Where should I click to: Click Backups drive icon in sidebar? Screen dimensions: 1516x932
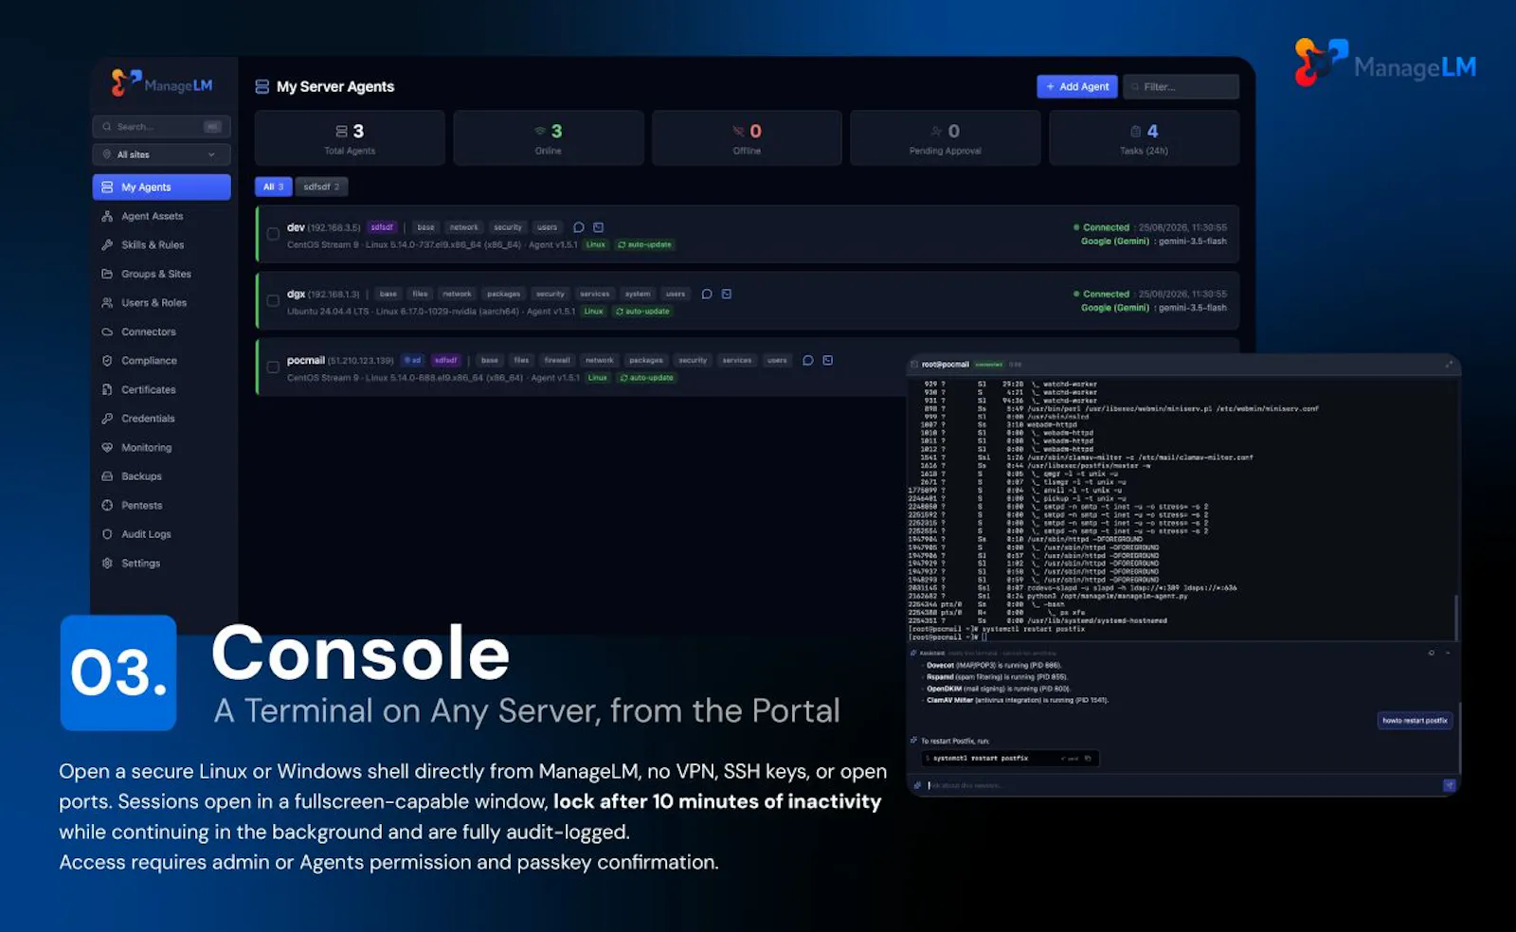point(107,476)
